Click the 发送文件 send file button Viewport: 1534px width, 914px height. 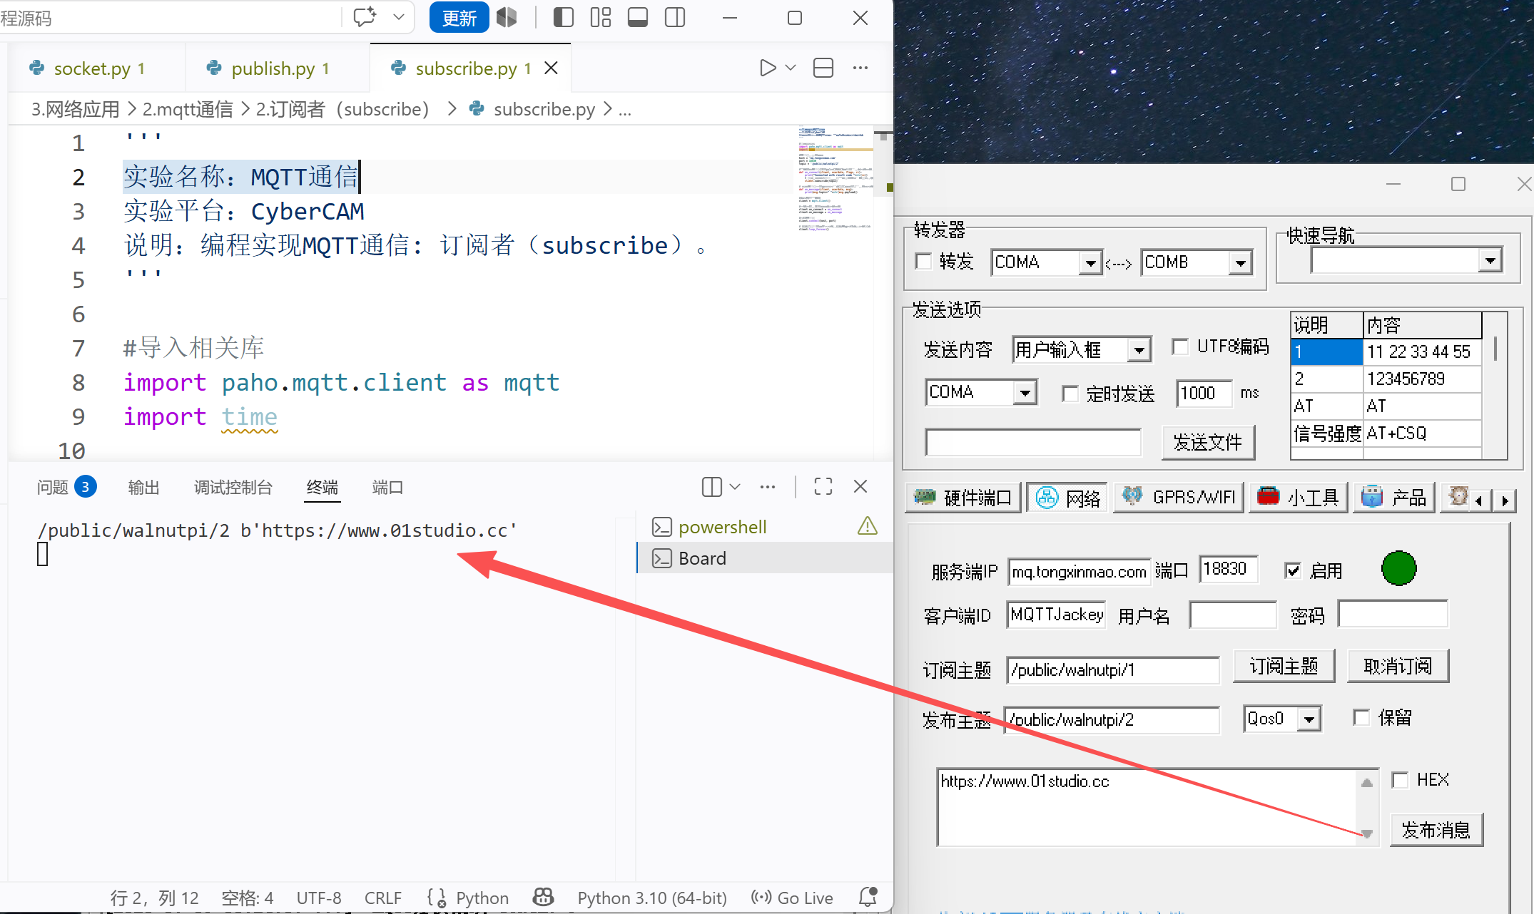(1208, 443)
